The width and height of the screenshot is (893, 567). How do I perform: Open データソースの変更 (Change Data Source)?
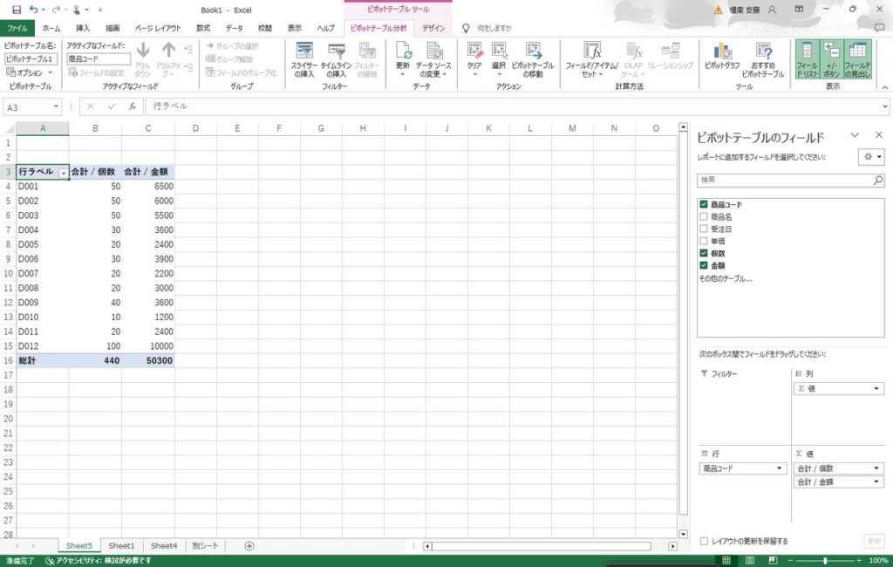(433, 52)
